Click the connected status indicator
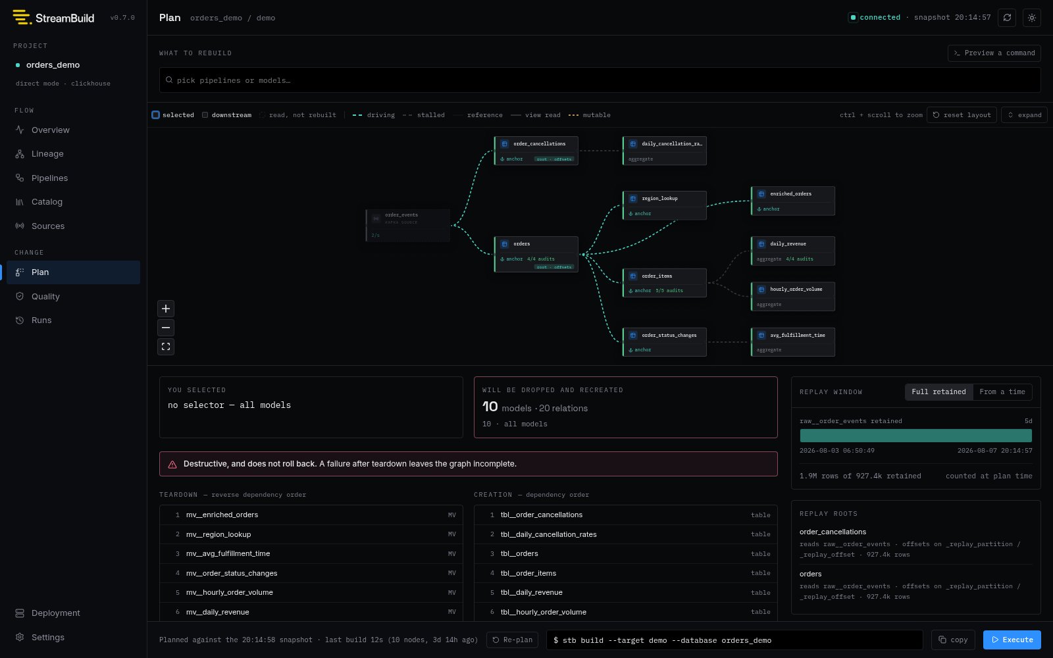The image size is (1053, 658). coord(875,18)
